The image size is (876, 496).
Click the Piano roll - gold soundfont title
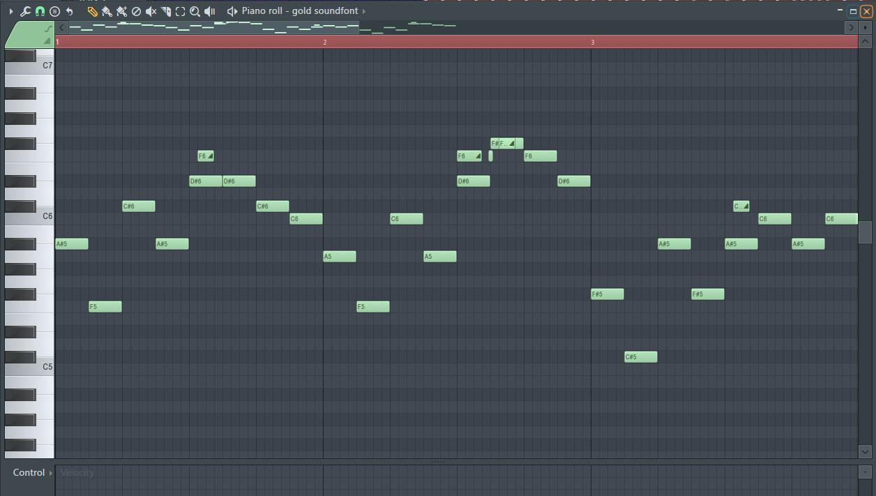pyautogui.click(x=300, y=11)
